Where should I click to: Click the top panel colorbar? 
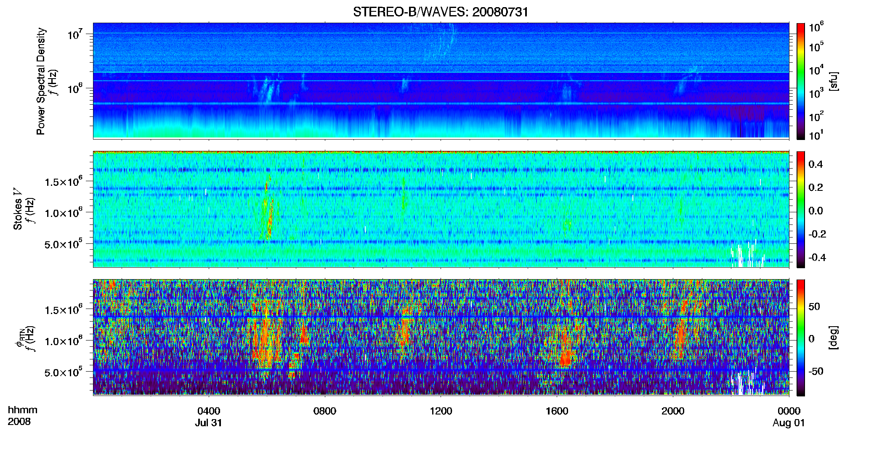point(801,81)
